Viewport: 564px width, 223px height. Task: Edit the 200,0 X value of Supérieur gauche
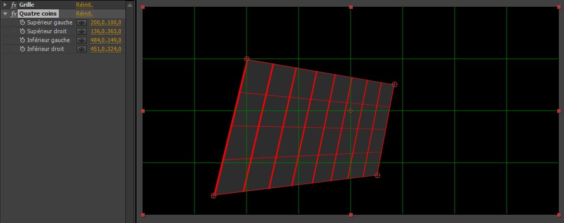[x=97, y=23]
